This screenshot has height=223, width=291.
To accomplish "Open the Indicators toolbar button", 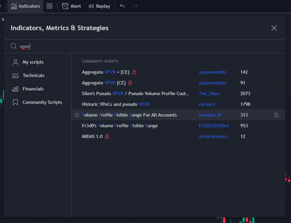I will pyautogui.click(x=25, y=6).
